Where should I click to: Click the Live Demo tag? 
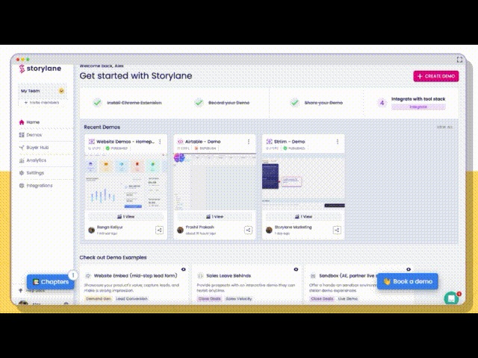pos(348,298)
